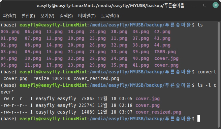Screen dimensions: 221x129
Task: Click the file name 10.png
Action: click(x=33, y=59)
